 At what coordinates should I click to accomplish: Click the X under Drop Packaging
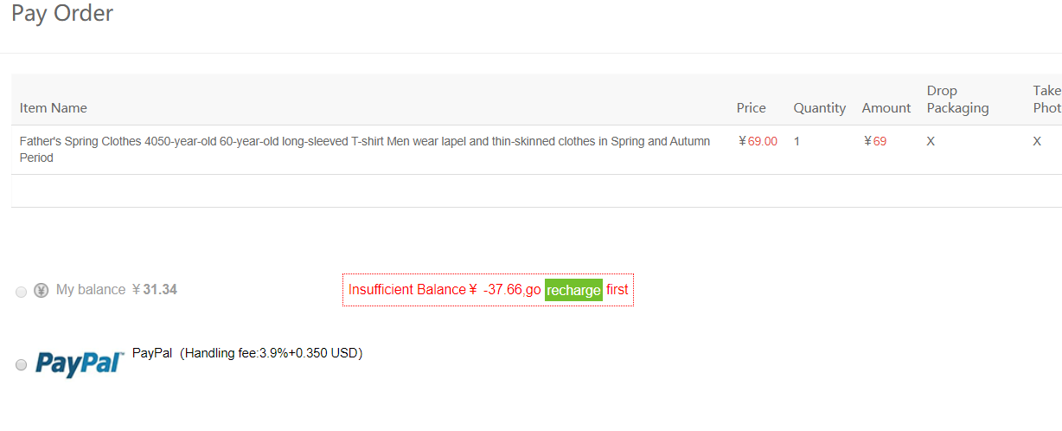pyautogui.click(x=931, y=141)
